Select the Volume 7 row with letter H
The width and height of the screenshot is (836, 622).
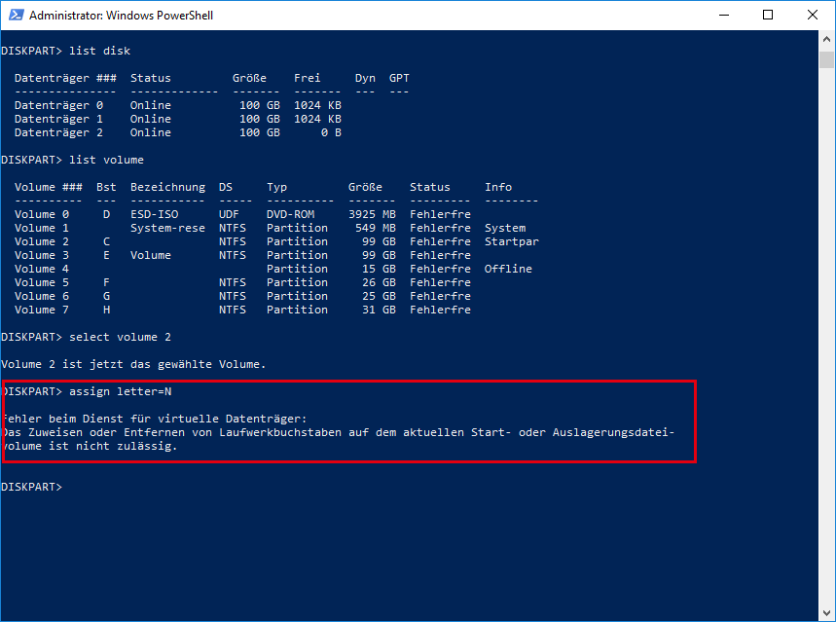coord(242,310)
